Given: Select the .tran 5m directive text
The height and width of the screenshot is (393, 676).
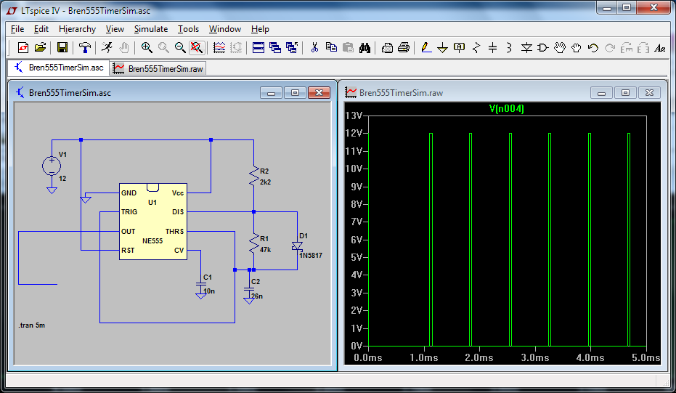Looking at the screenshot, I should click(32, 325).
